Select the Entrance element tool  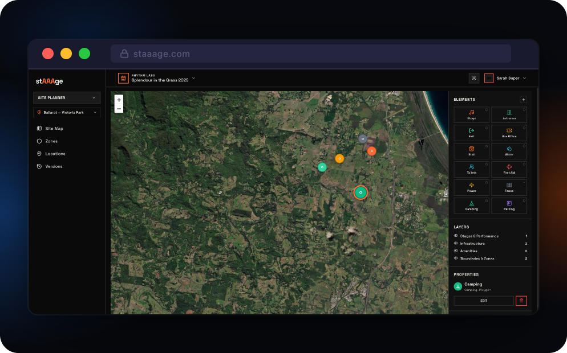(509, 115)
